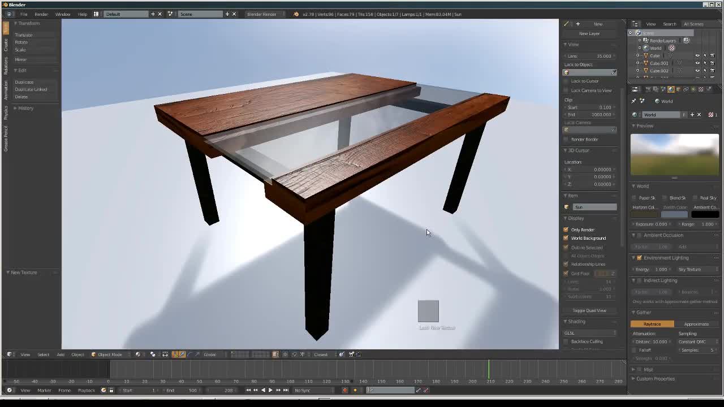Enable Render Border checkbox
The height and width of the screenshot is (407, 724).
[x=566, y=139]
